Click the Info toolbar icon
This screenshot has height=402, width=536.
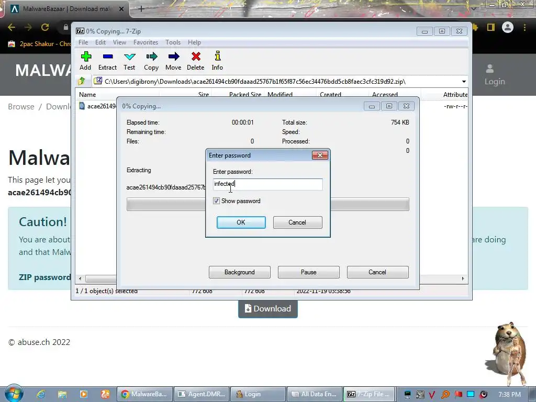pyautogui.click(x=217, y=56)
